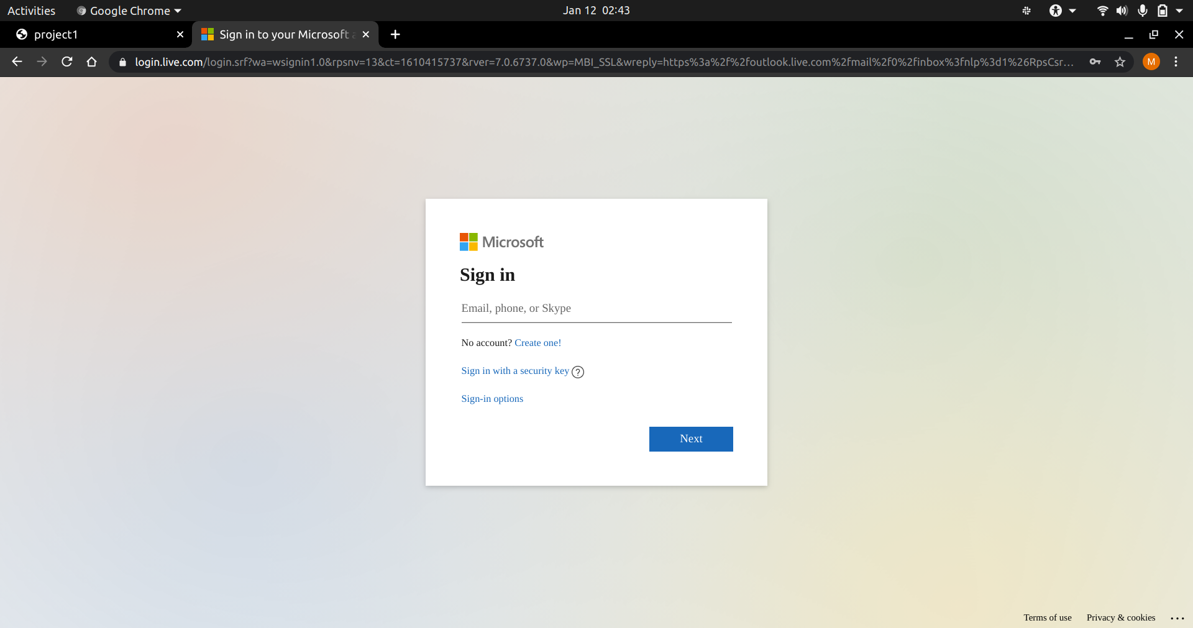Go to homepage using the home icon
Viewport: 1193px width, 628px height.
click(x=91, y=62)
